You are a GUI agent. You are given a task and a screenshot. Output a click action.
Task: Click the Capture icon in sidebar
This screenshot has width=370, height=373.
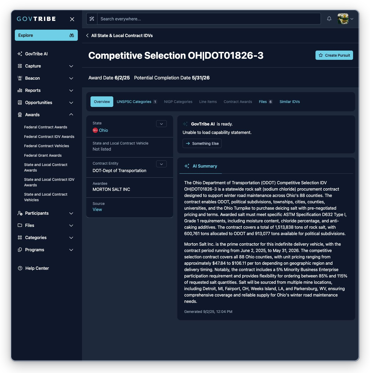(x=20, y=66)
